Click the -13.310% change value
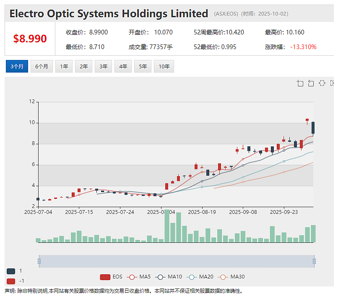The width and height of the screenshot is (338, 299). point(303,47)
